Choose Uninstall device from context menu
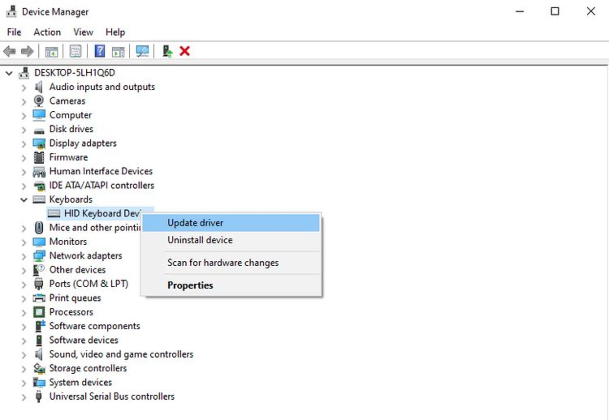The width and height of the screenshot is (609, 420). click(x=200, y=240)
